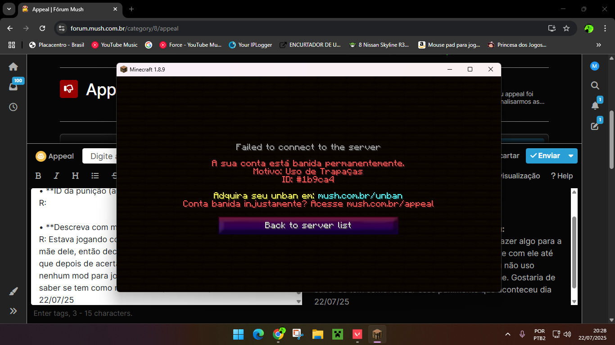This screenshot has height=345, width=615.
Task: Open Force - YouTube Music bookmark
Action: [190, 45]
